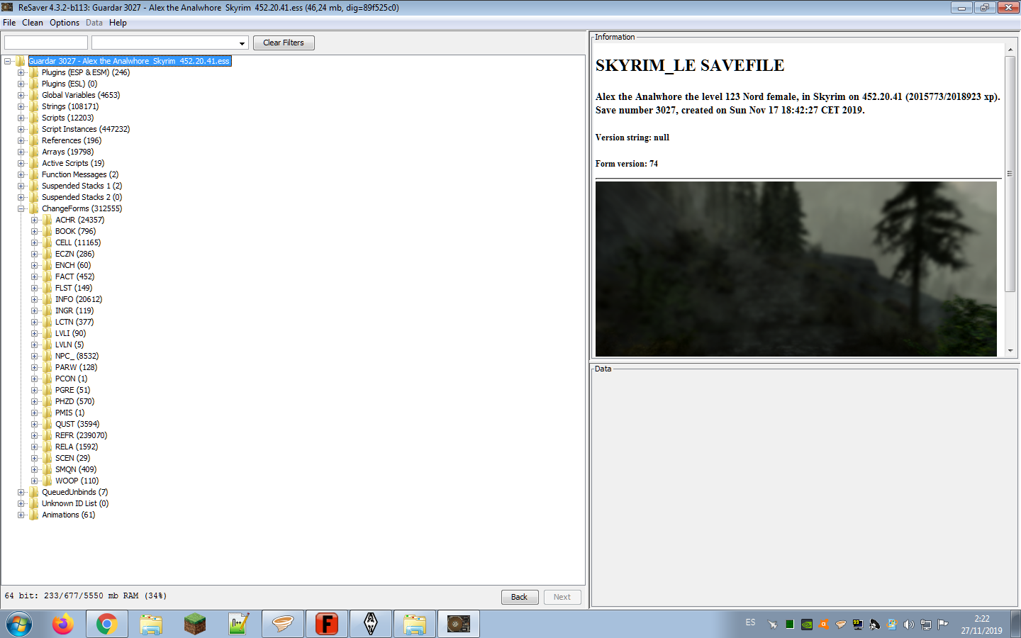
Task: Open the Clean menu
Action: pyautogui.click(x=33, y=23)
